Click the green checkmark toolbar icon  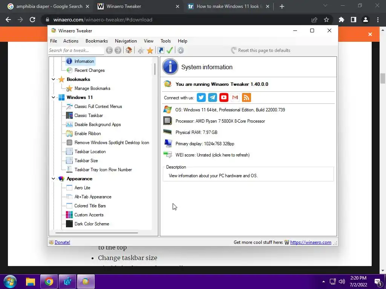[170, 50]
